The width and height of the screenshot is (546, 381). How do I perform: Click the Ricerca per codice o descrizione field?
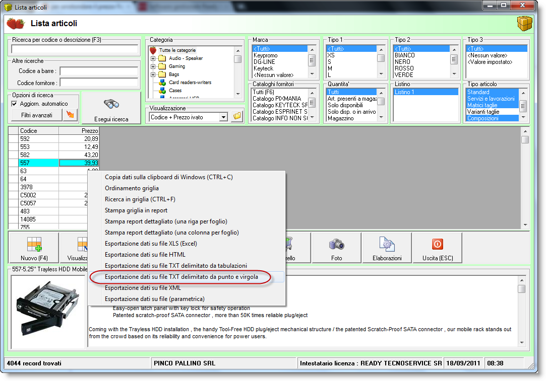tap(75, 49)
